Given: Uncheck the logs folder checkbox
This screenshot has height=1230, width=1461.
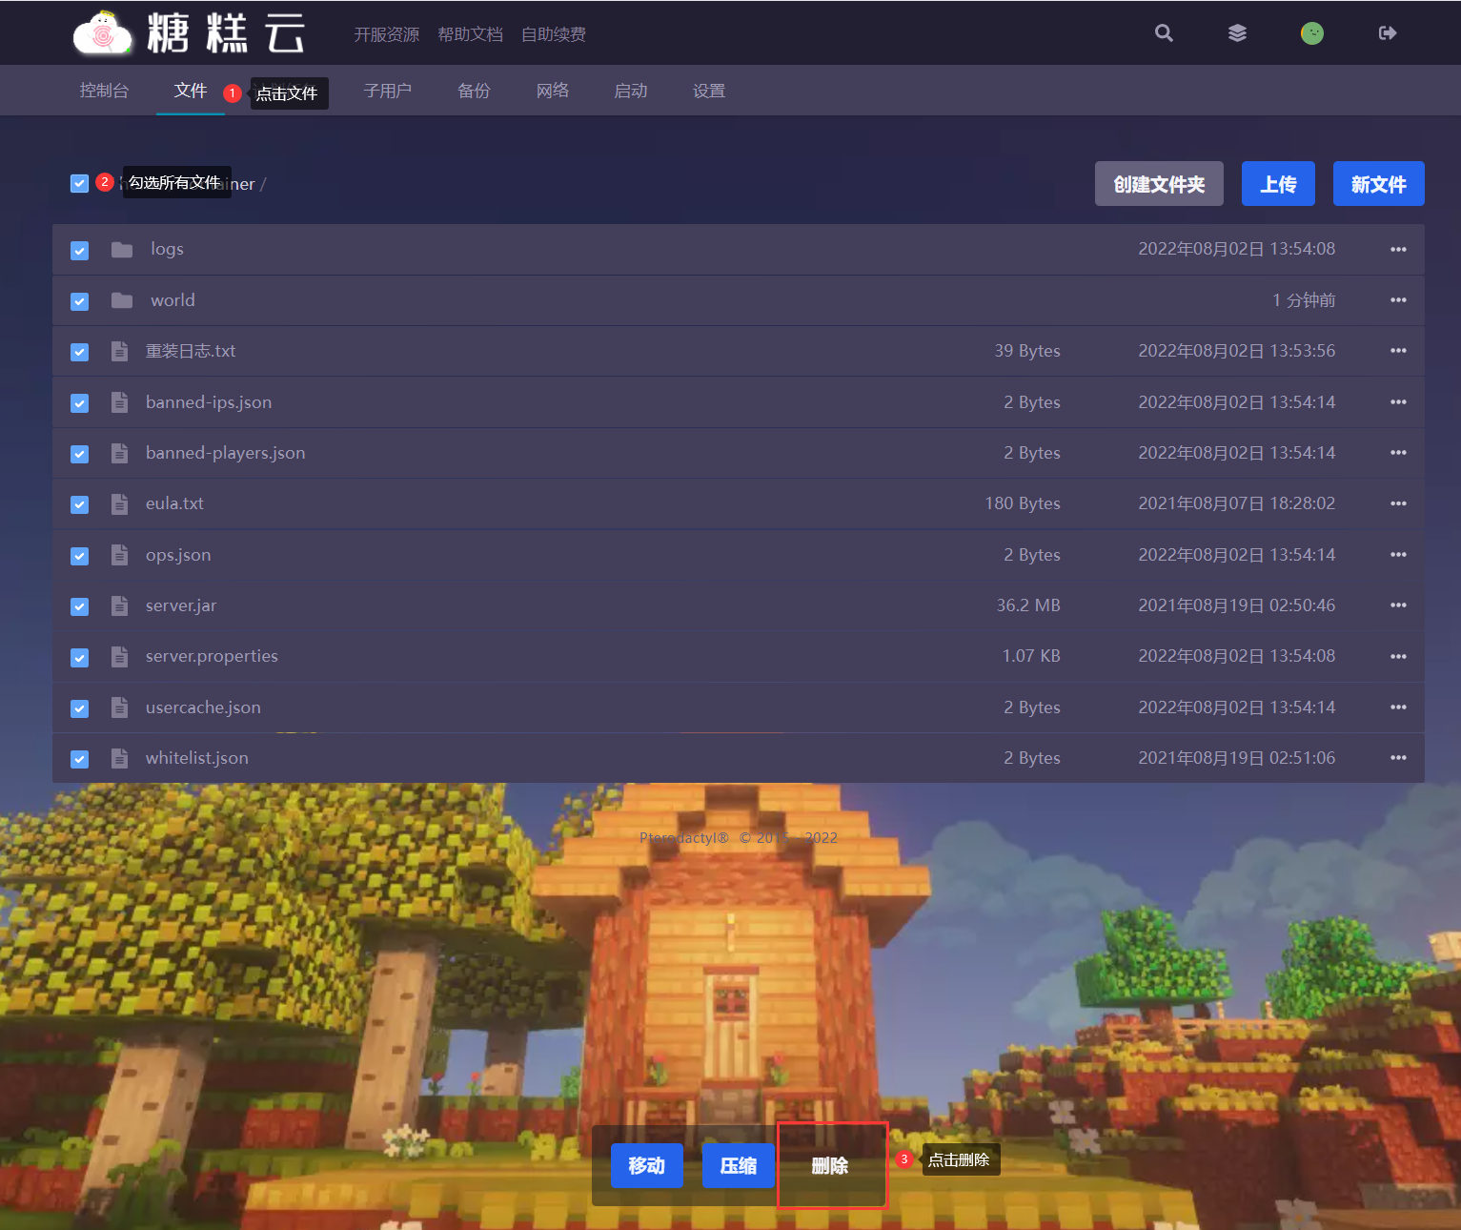Looking at the screenshot, I should coord(80,251).
